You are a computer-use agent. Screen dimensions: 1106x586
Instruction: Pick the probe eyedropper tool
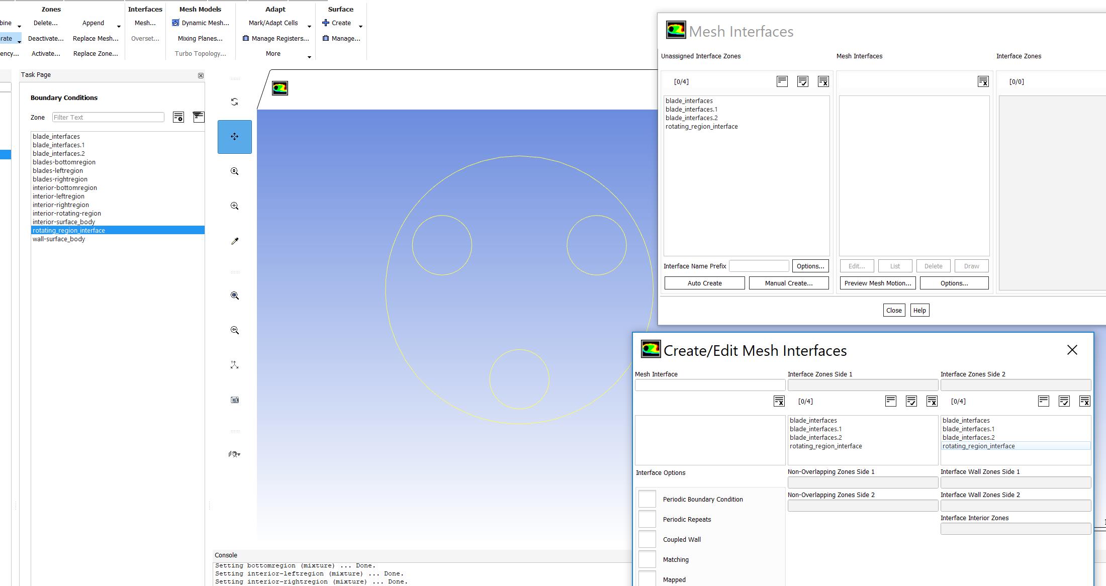(x=234, y=241)
